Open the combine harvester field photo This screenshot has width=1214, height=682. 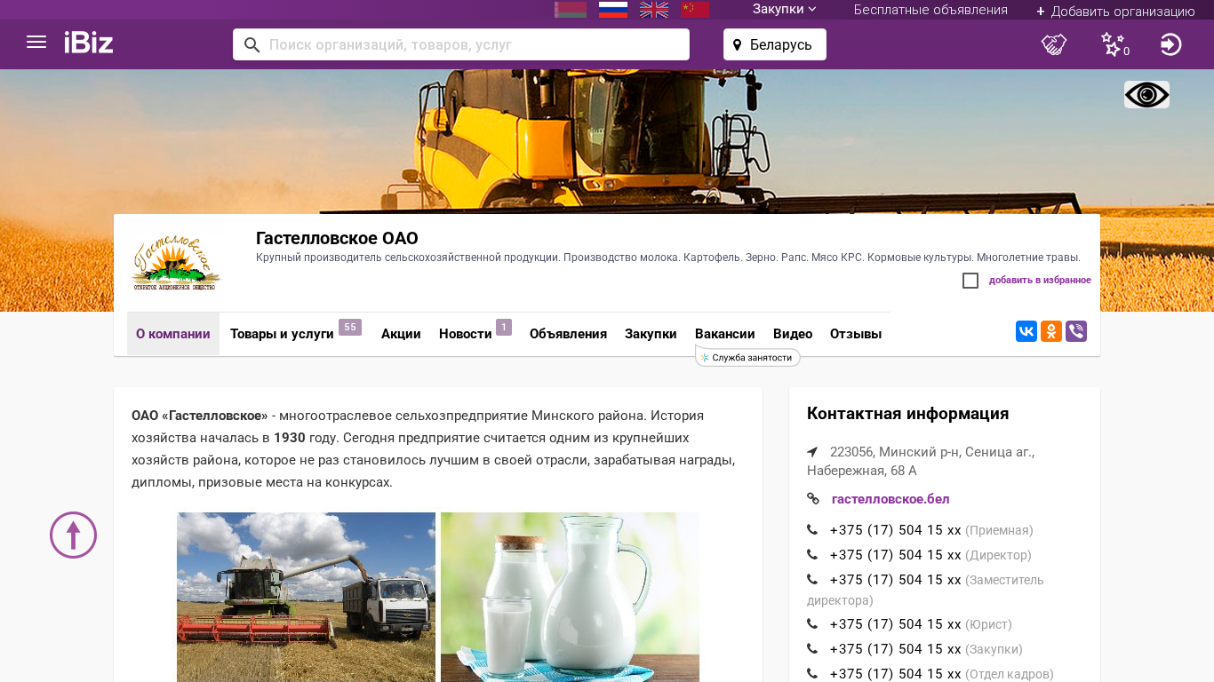click(x=306, y=597)
